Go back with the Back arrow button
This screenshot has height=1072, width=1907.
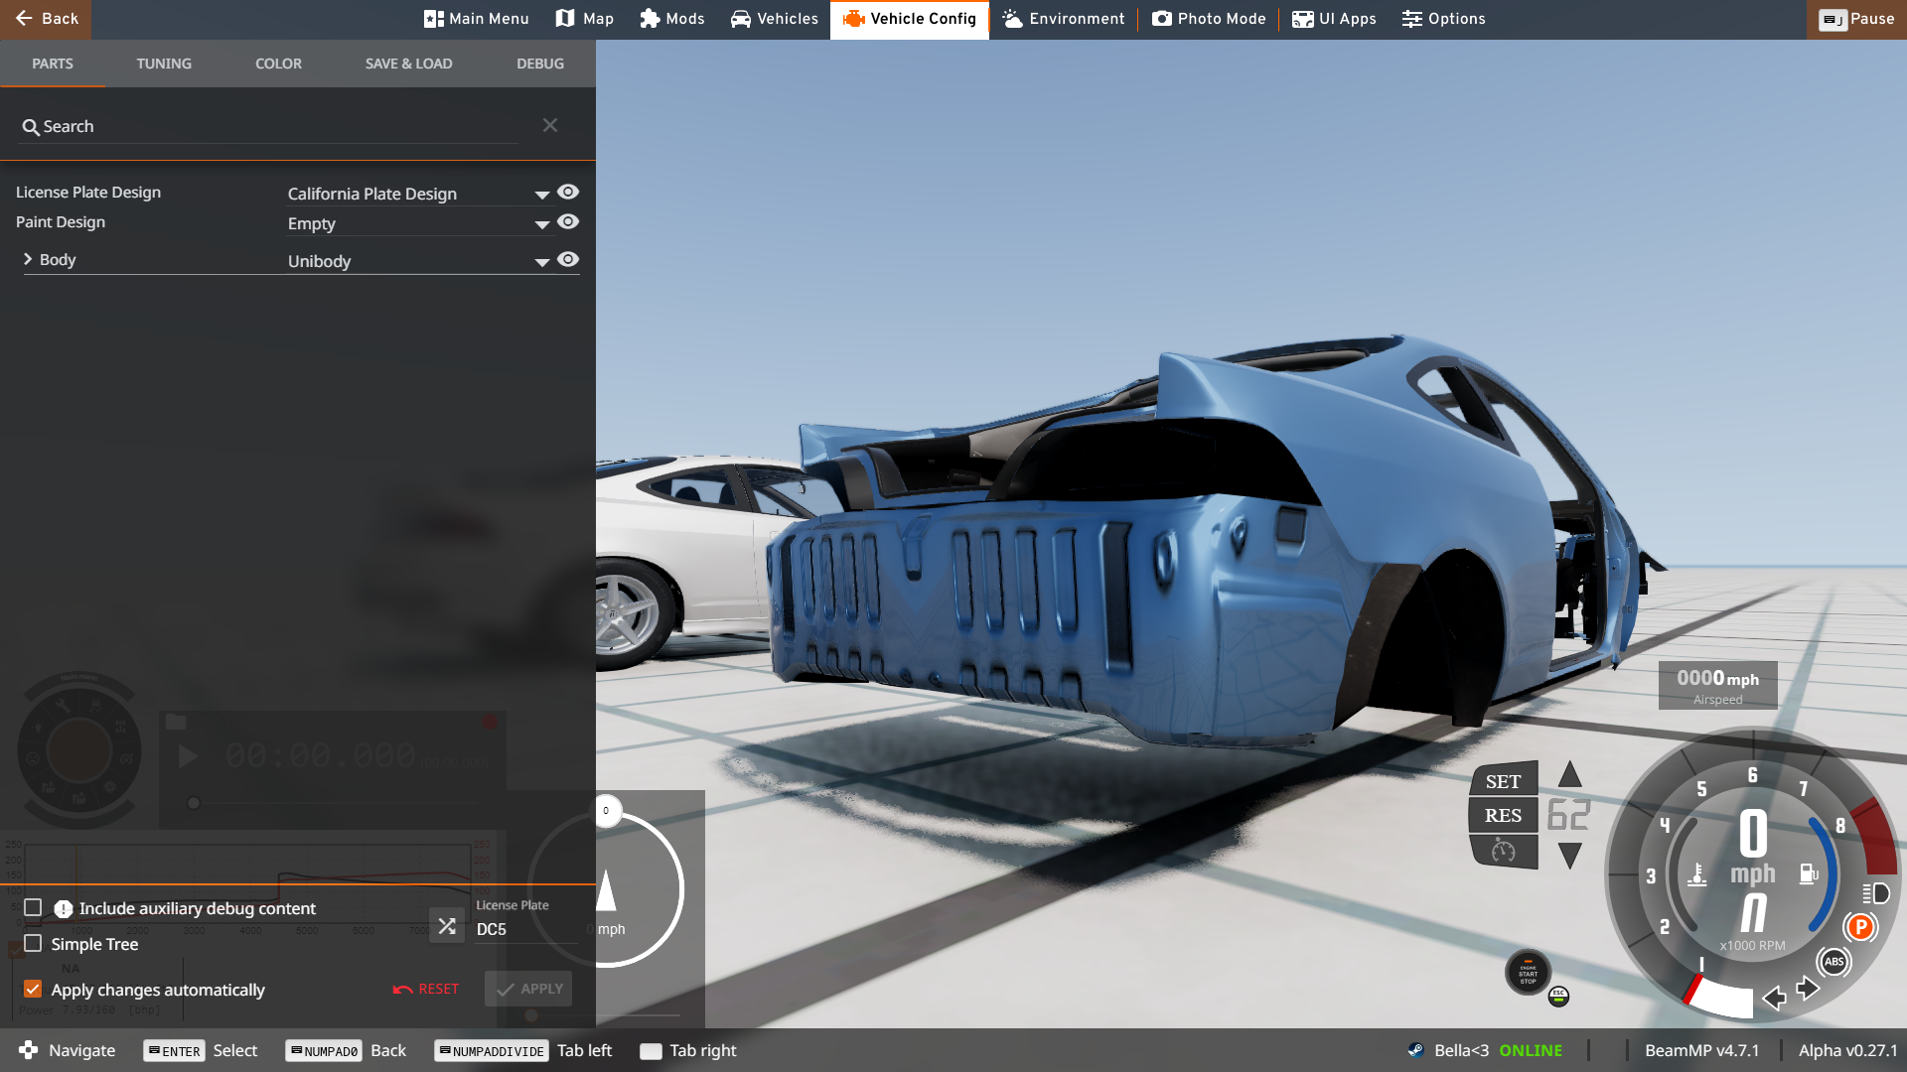pos(46,19)
